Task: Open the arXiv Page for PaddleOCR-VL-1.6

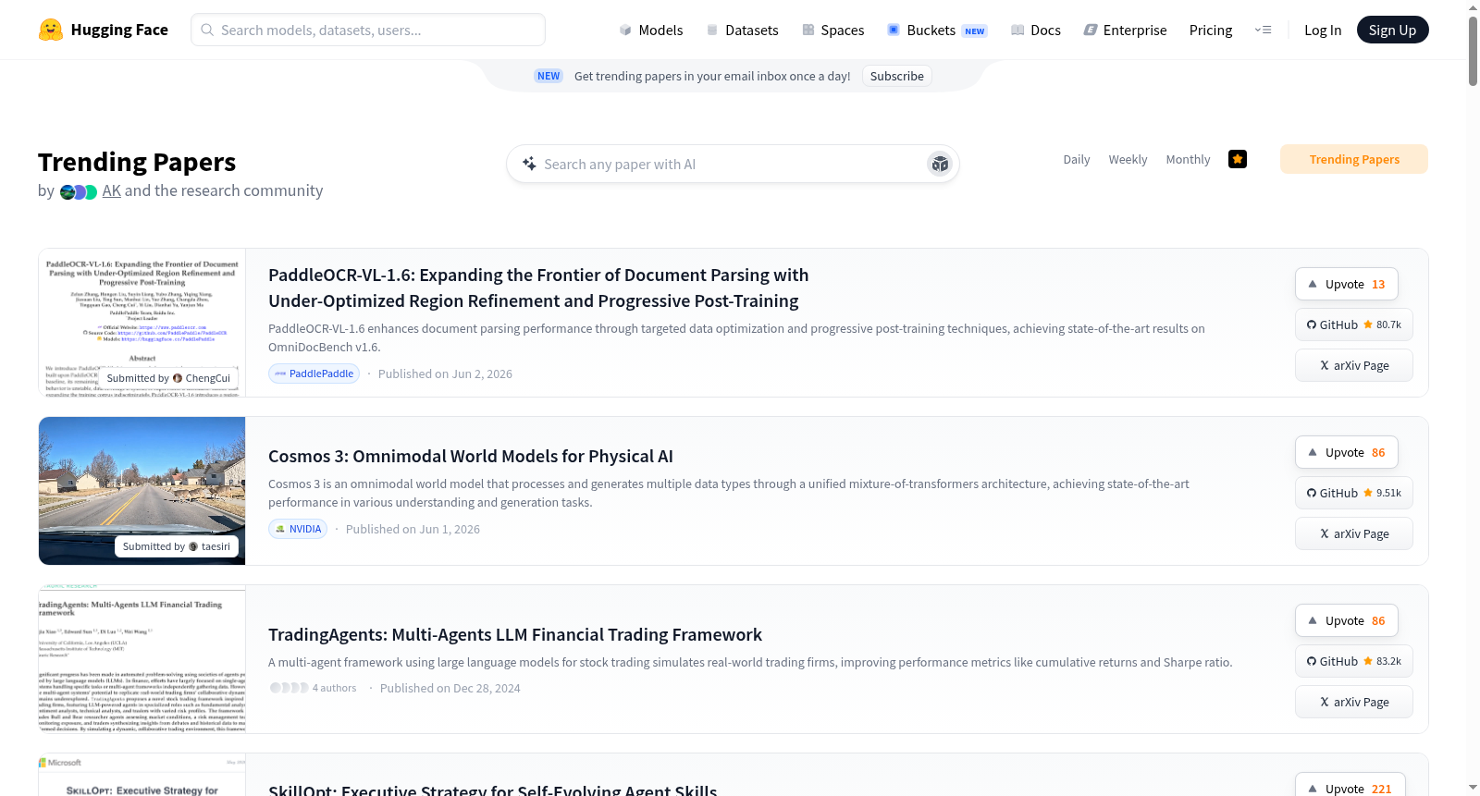Action: click(x=1354, y=365)
